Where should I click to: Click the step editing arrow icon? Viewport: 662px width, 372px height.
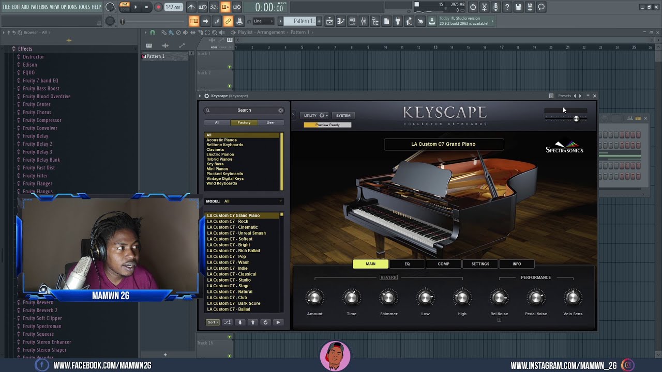point(205,21)
